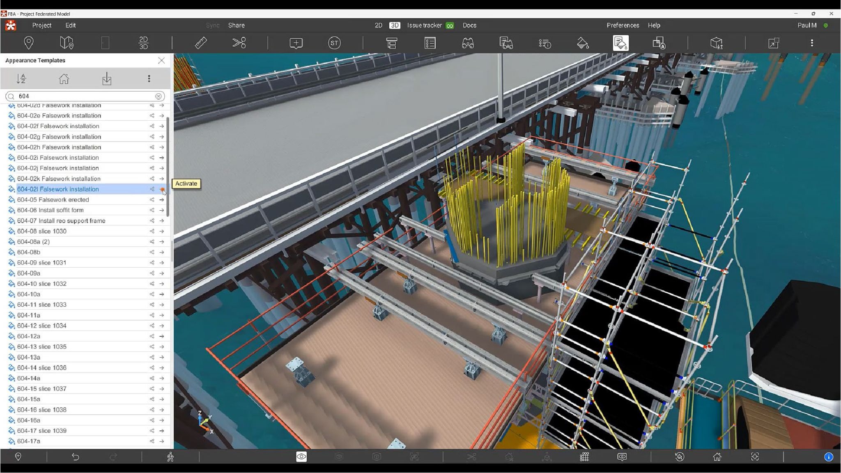Open the binoculars search tool
This screenshot has width=841, height=473.
(x=468, y=43)
